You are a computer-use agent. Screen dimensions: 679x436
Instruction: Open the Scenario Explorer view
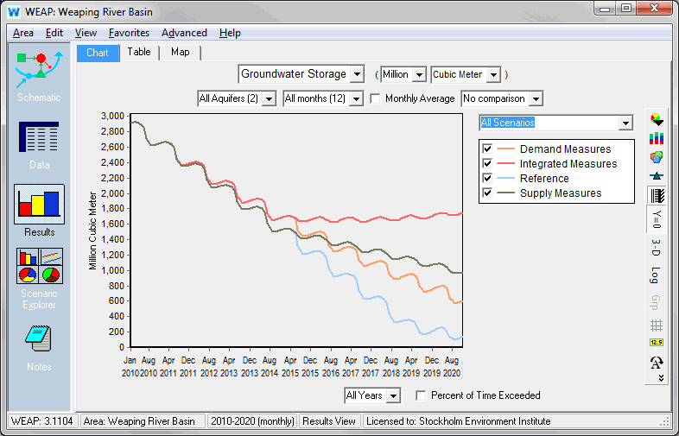39,276
